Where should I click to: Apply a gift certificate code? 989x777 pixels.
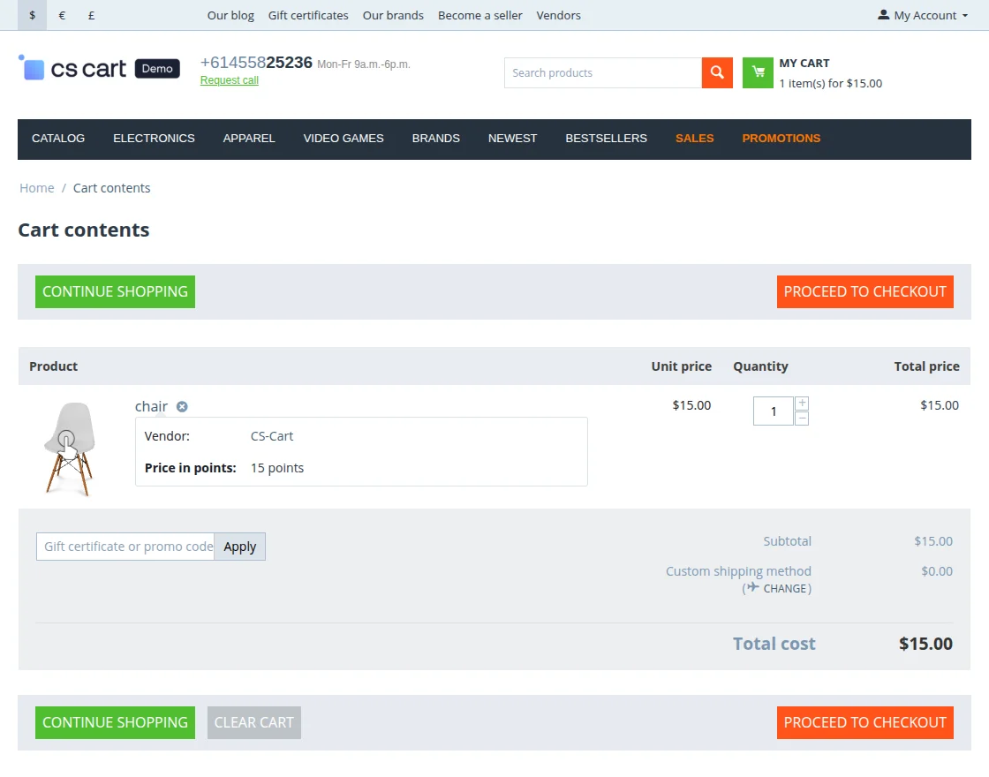point(239,546)
